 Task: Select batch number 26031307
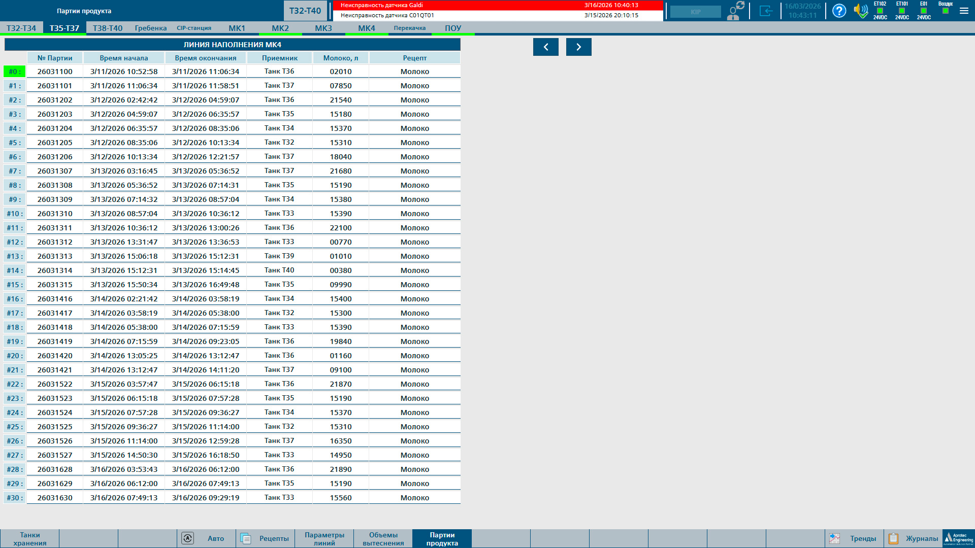click(55, 171)
